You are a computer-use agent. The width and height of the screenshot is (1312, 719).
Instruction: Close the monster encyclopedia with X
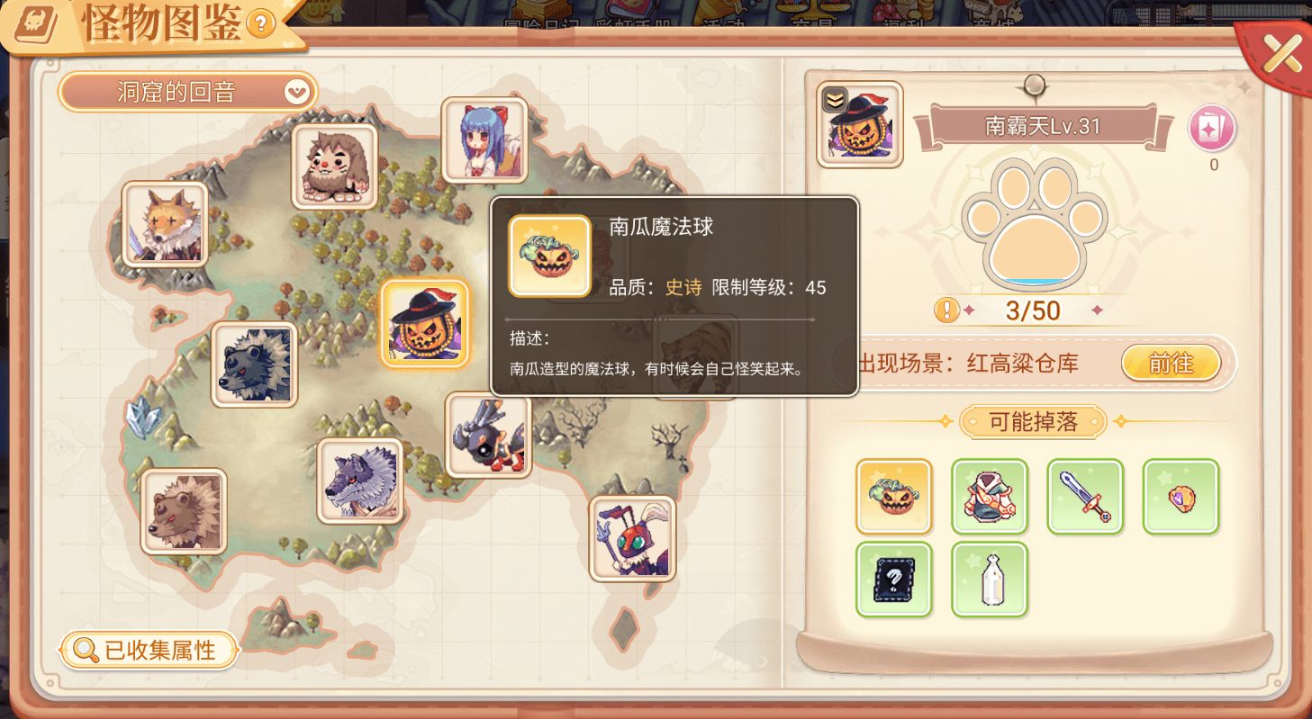point(1280,54)
